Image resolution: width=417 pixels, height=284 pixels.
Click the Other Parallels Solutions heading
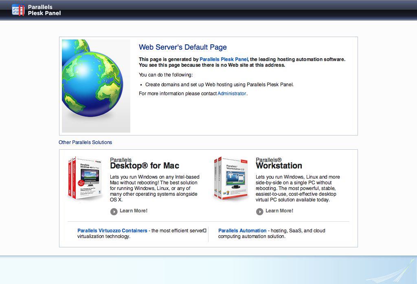click(85, 142)
